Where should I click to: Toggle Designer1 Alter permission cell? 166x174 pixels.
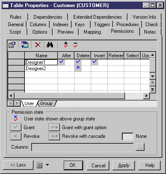click(x=66, y=62)
